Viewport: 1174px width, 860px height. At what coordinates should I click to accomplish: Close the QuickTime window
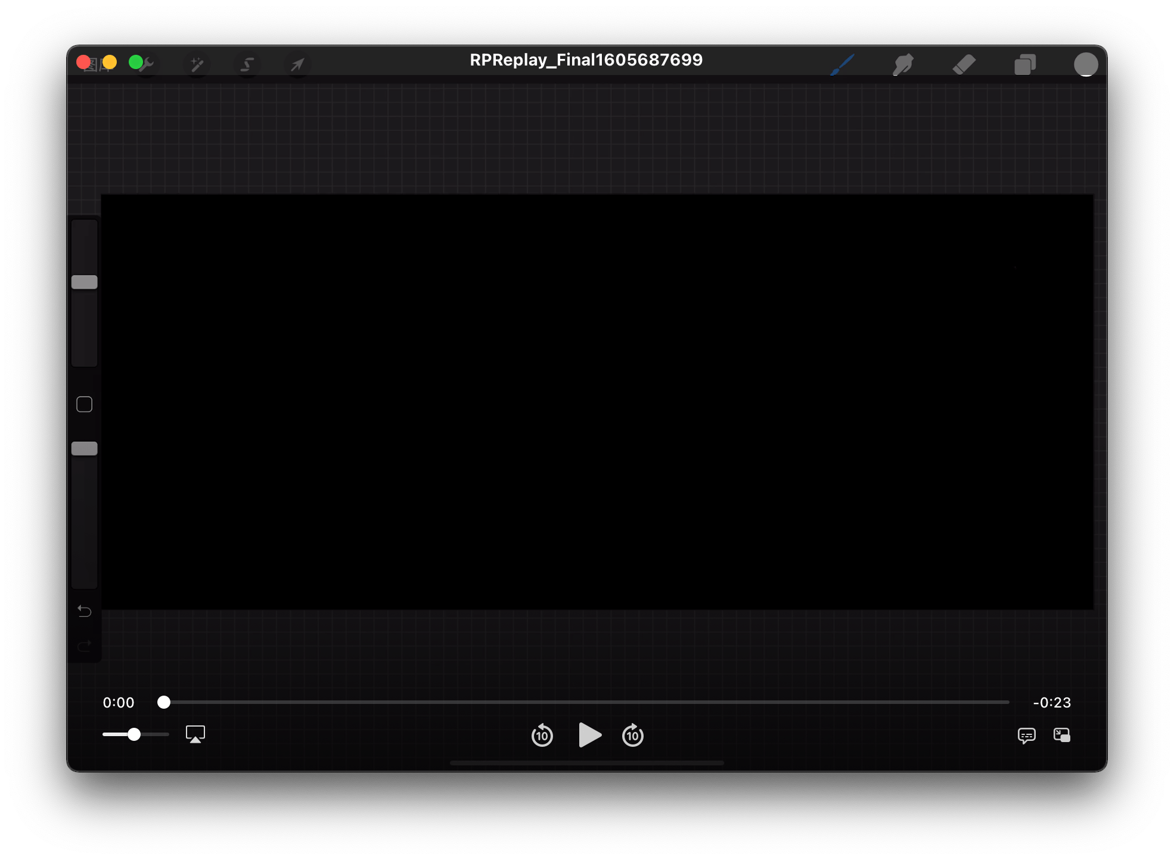83,62
